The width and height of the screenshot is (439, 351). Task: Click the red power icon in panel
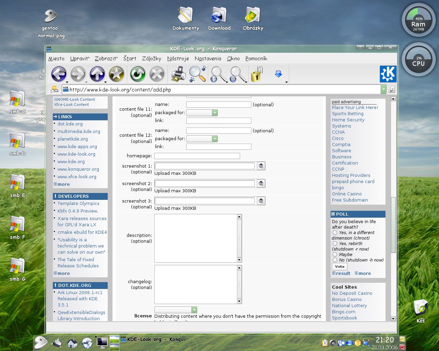click(x=402, y=347)
